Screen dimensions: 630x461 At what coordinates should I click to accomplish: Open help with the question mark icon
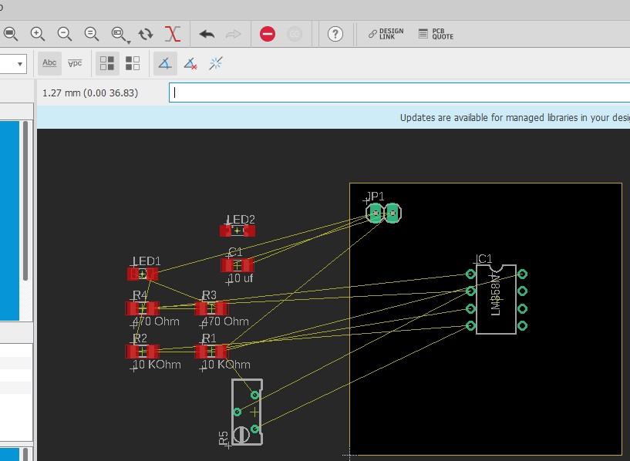point(335,34)
